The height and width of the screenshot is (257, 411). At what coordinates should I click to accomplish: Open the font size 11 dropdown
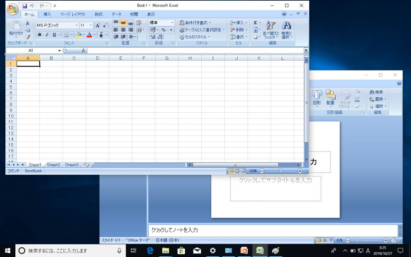[91, 25]
